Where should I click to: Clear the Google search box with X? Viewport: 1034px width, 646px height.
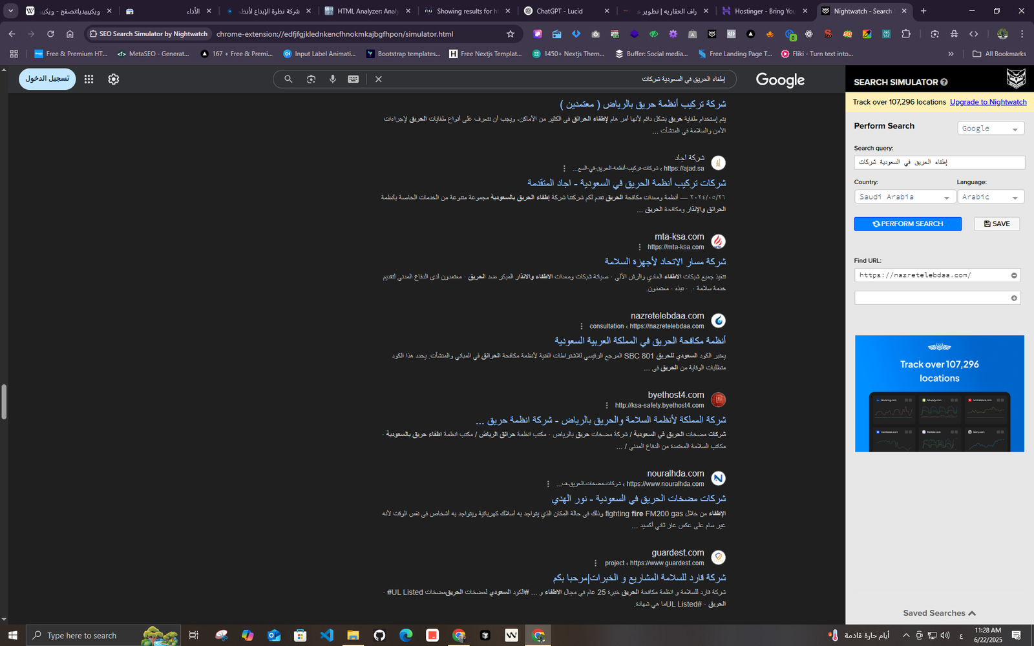(x=379, y=79)
